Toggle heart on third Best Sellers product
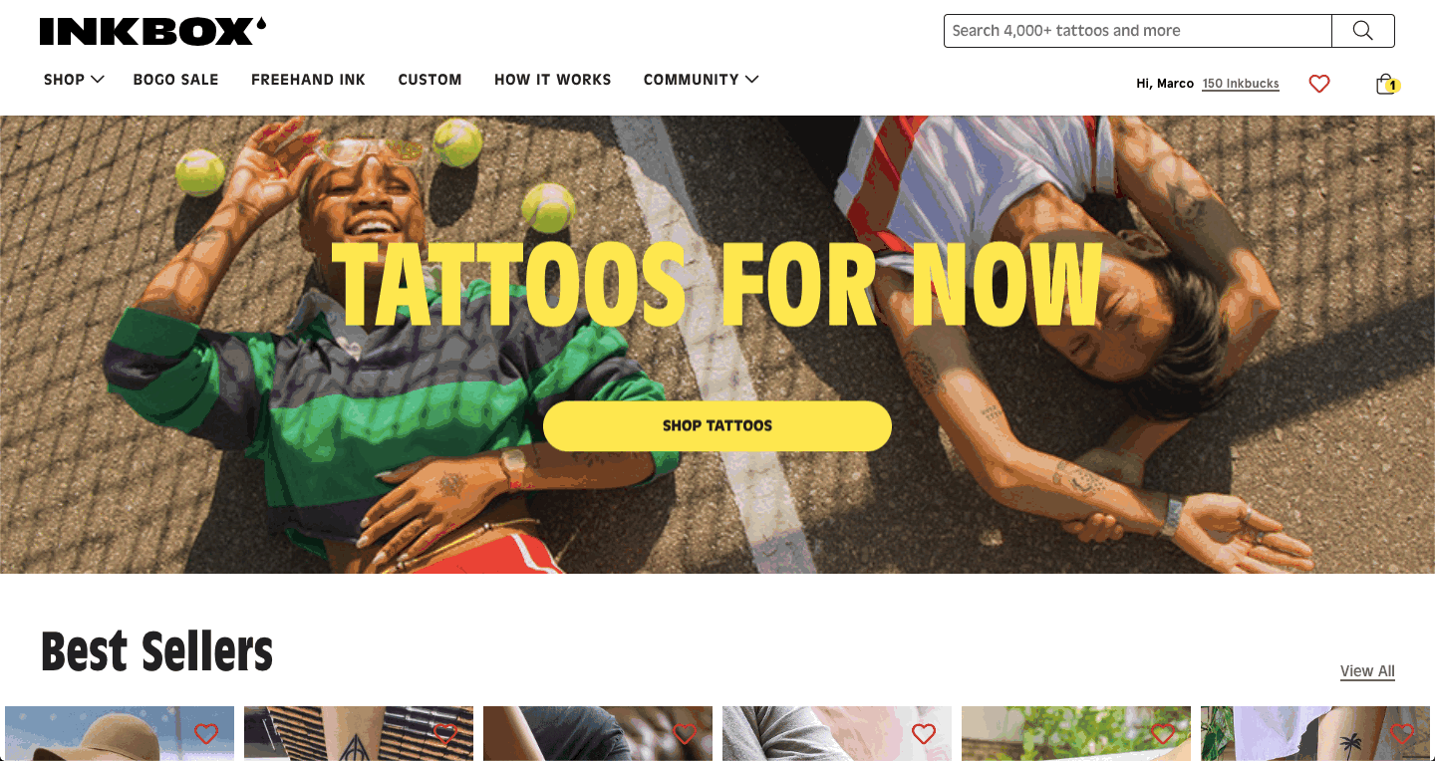Viewport: 1435px width, 761px height. click(685, 734)
